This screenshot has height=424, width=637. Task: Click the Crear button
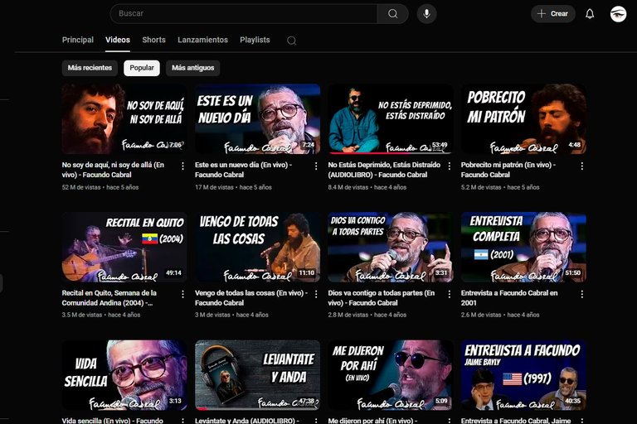pos(553,14)
